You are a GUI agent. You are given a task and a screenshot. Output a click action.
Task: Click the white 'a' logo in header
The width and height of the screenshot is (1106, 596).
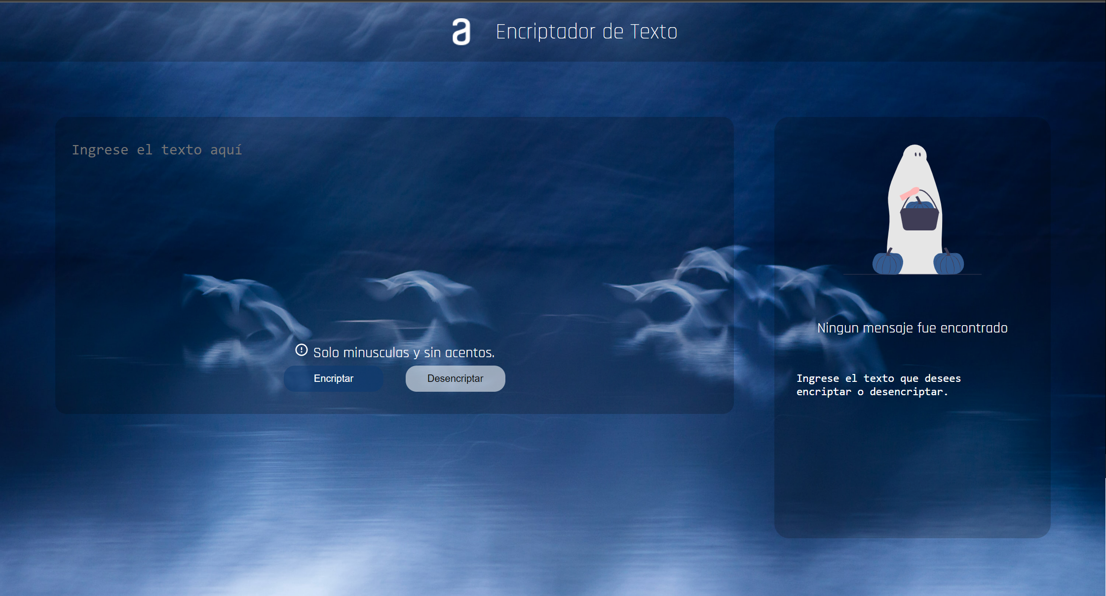pos(461,32)
